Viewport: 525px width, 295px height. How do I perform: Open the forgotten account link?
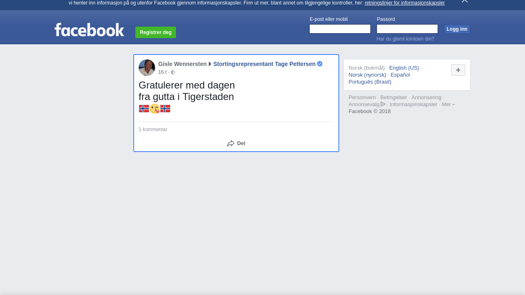click(405, 39)
